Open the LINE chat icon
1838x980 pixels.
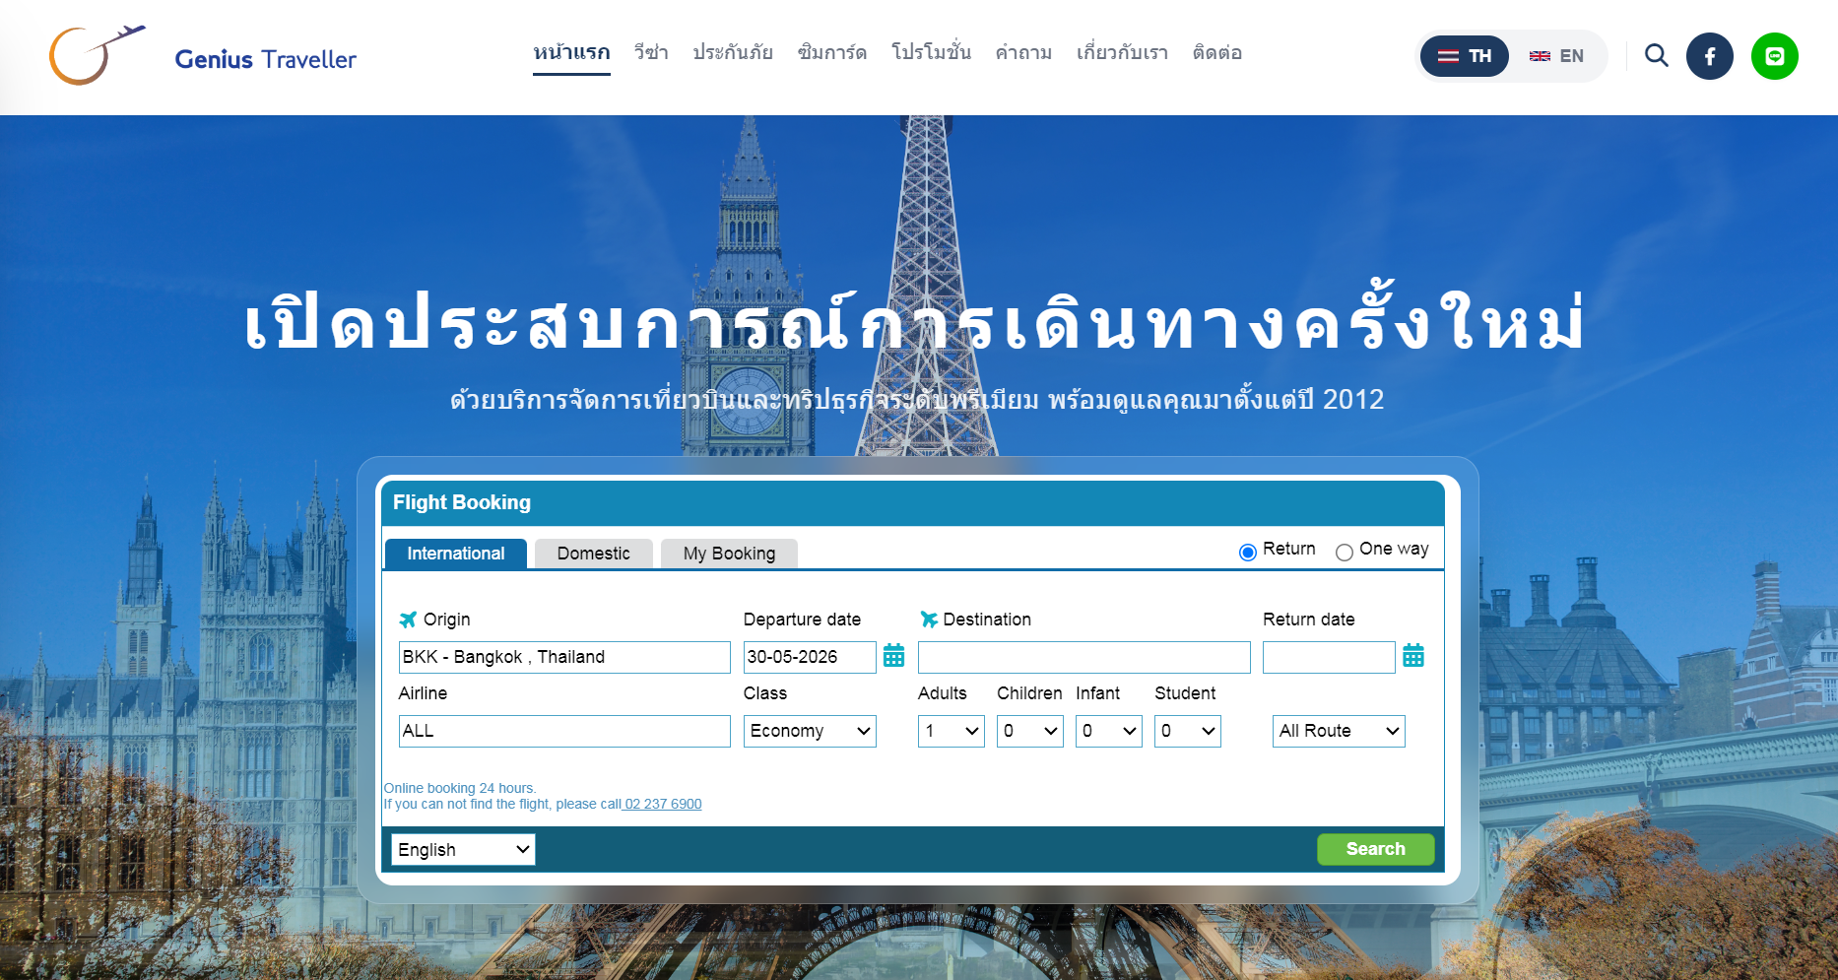tap(1775, 56)
